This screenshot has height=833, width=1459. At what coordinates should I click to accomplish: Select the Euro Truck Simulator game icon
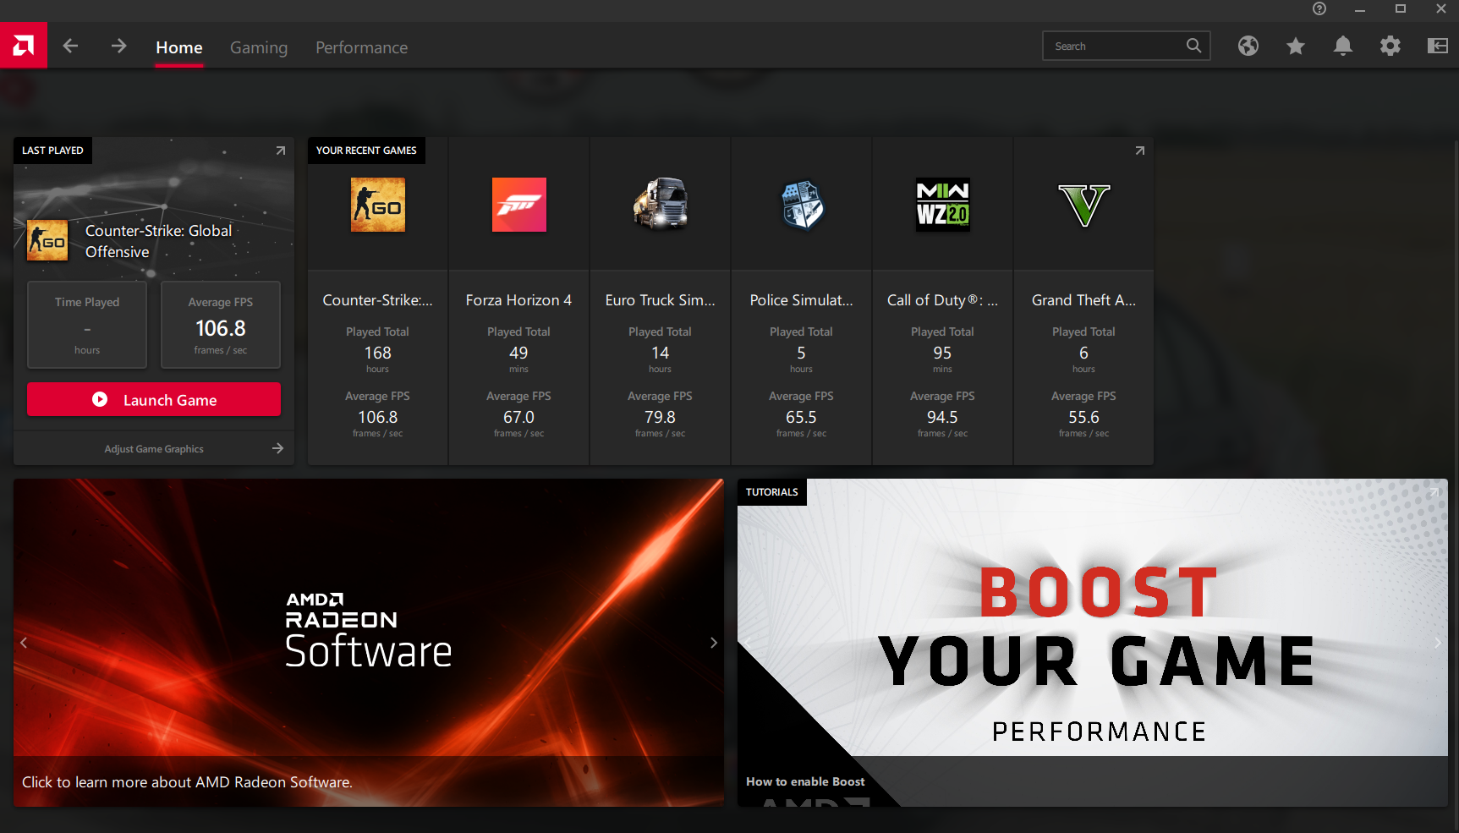661,205
